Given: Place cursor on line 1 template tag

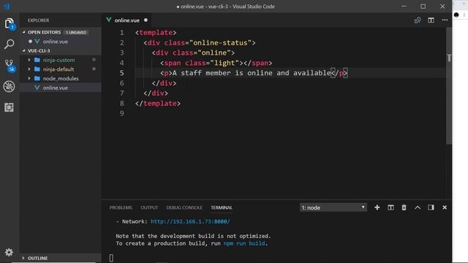Looking at the screenshot, I should click(x=156, y=32).
